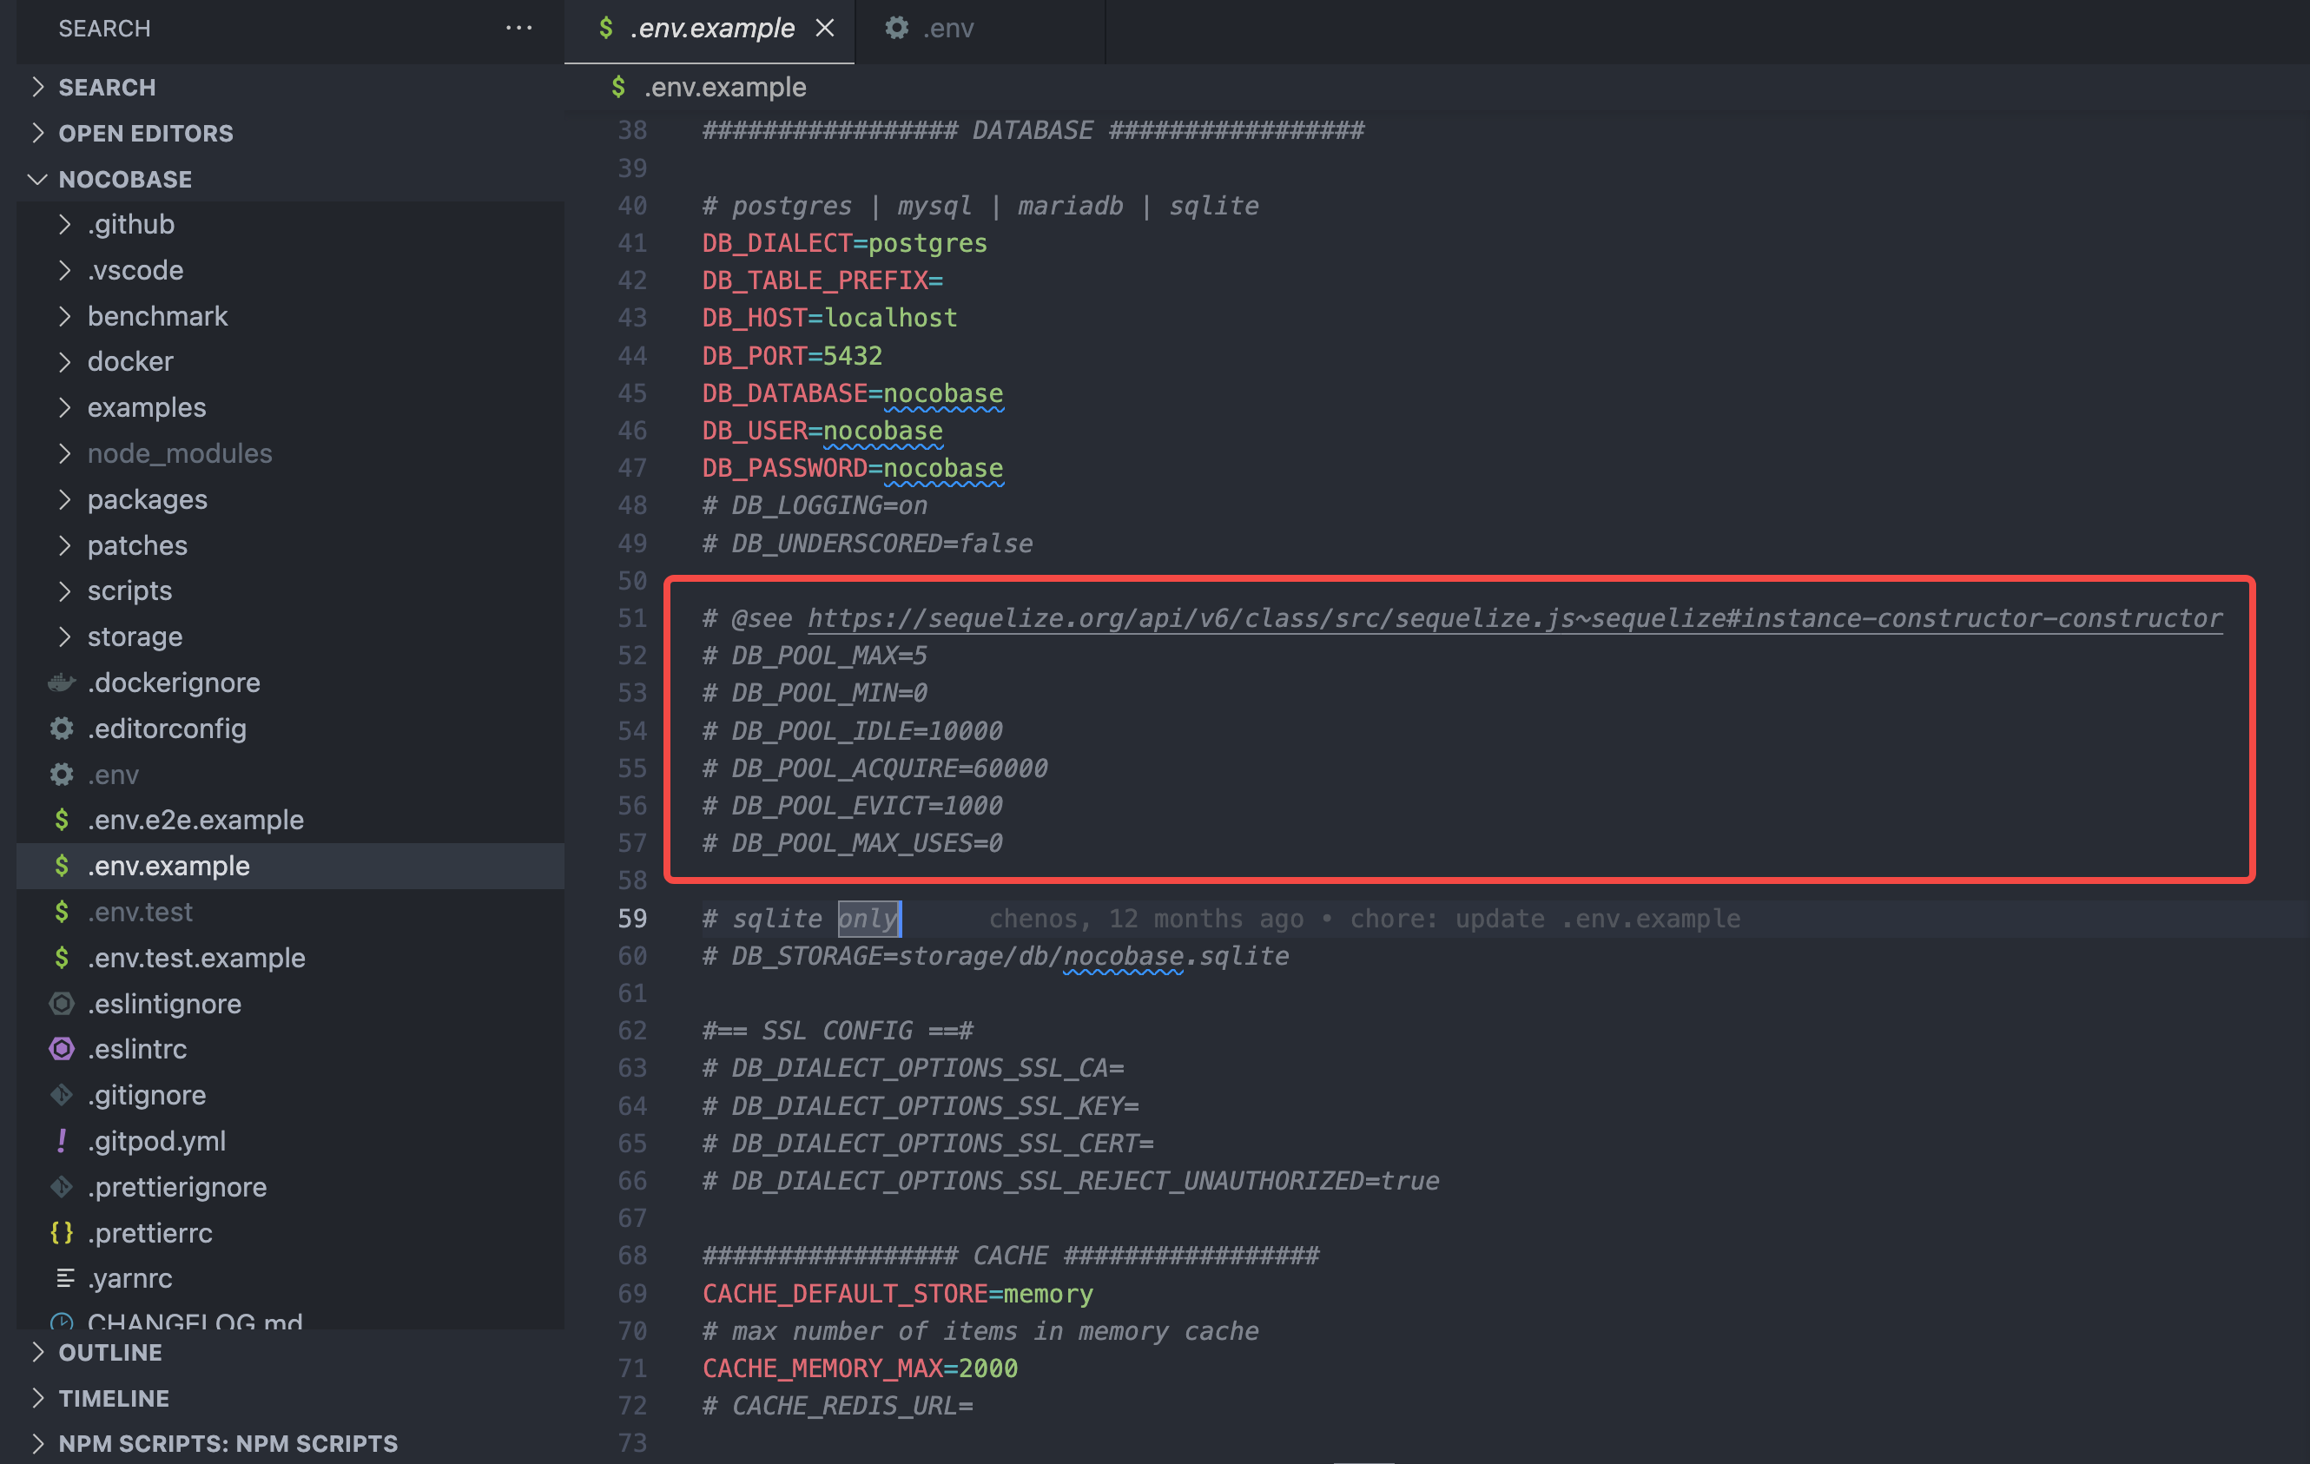Viewport: 2310px width, 1464px height.
Task: Close the .env.example tab
Action: click(x=826, y=28)
